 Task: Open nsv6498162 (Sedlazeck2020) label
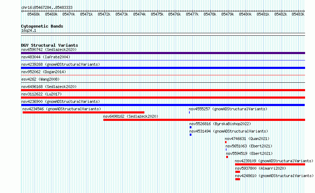pos(131,116)
